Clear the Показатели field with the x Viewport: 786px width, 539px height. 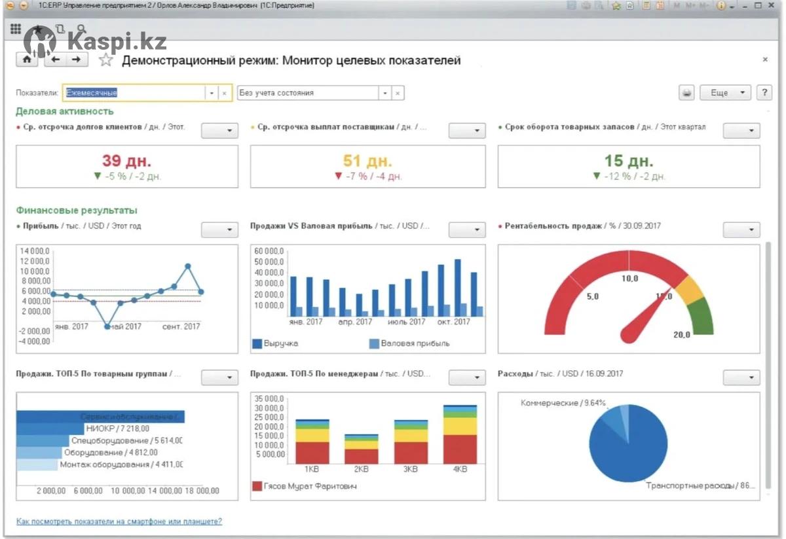tap(224, 93)
